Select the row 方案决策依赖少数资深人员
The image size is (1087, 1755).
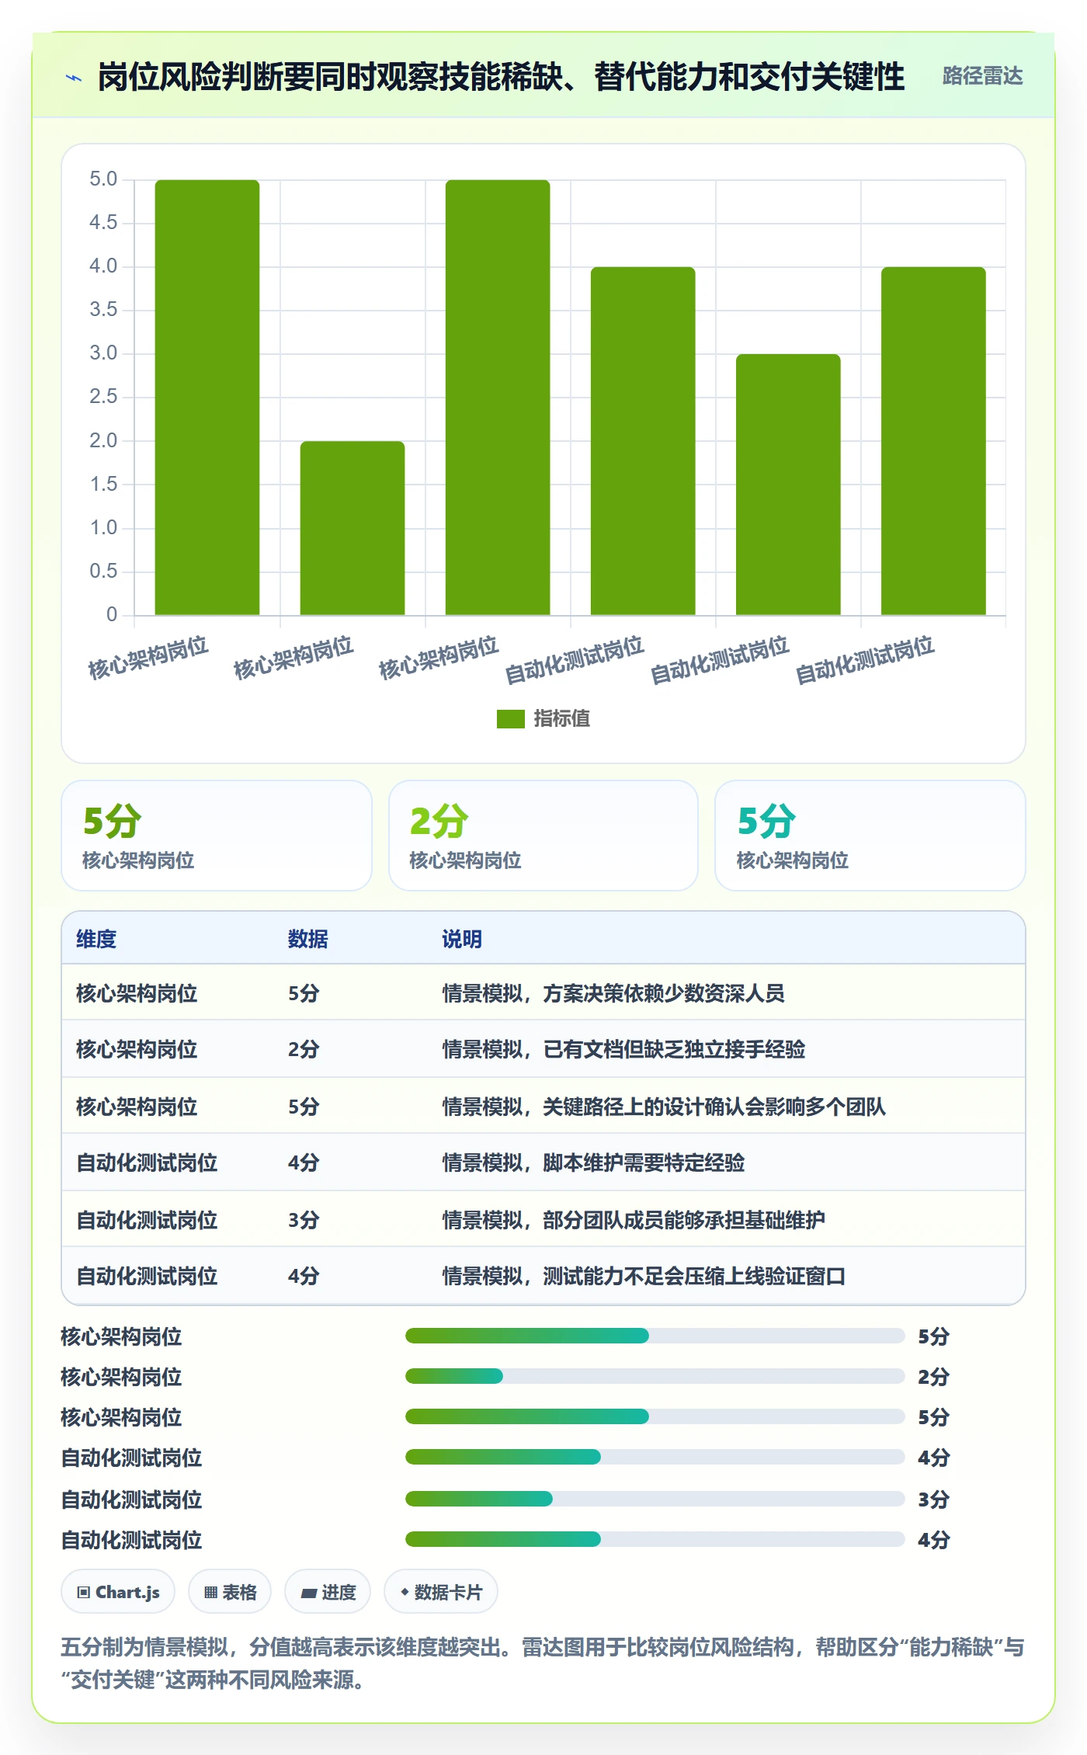tap(543, 992)
